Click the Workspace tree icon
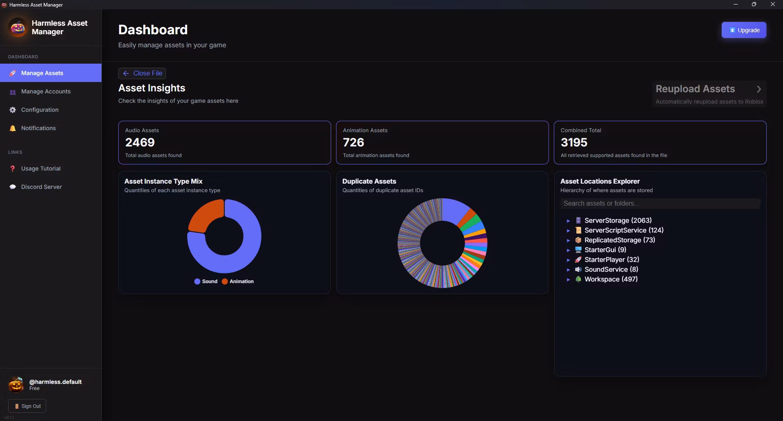The image size is (783, 421). (x=578, y=279)
